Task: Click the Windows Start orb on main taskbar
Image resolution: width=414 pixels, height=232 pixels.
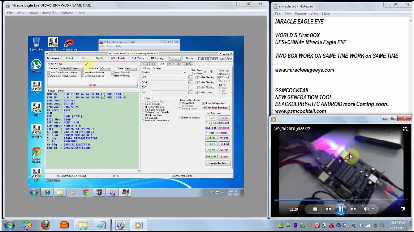Action: click(x=9, y=225)
